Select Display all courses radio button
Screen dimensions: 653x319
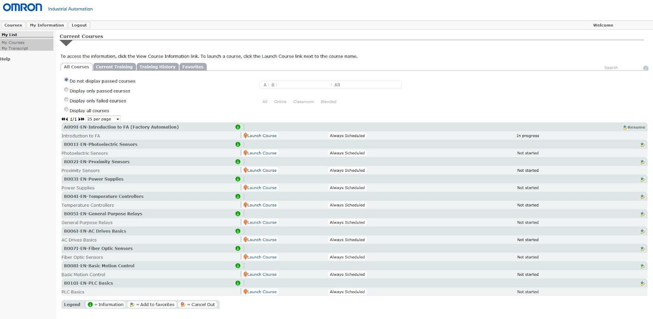66,109
